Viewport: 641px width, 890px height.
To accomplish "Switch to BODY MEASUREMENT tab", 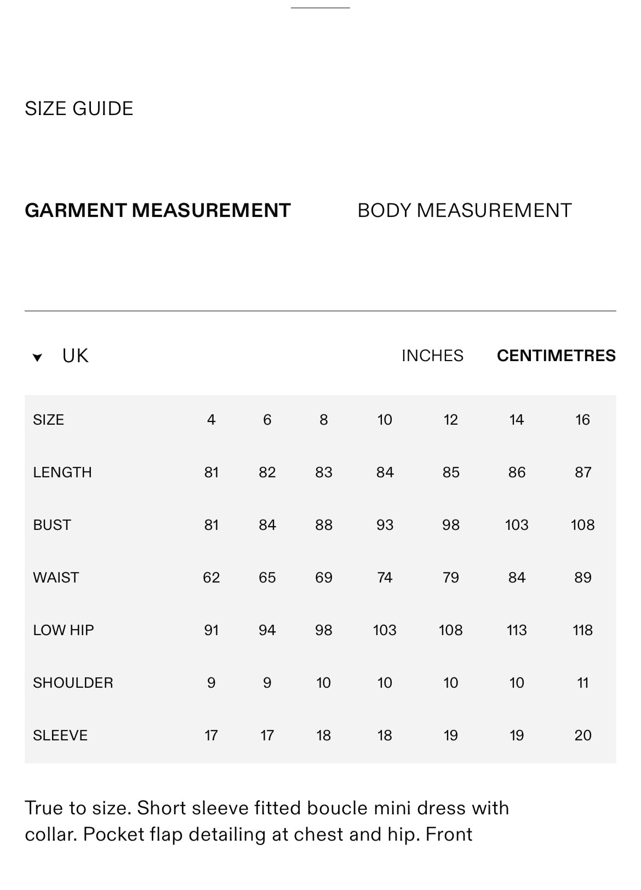I will click(x=465, y=210).
